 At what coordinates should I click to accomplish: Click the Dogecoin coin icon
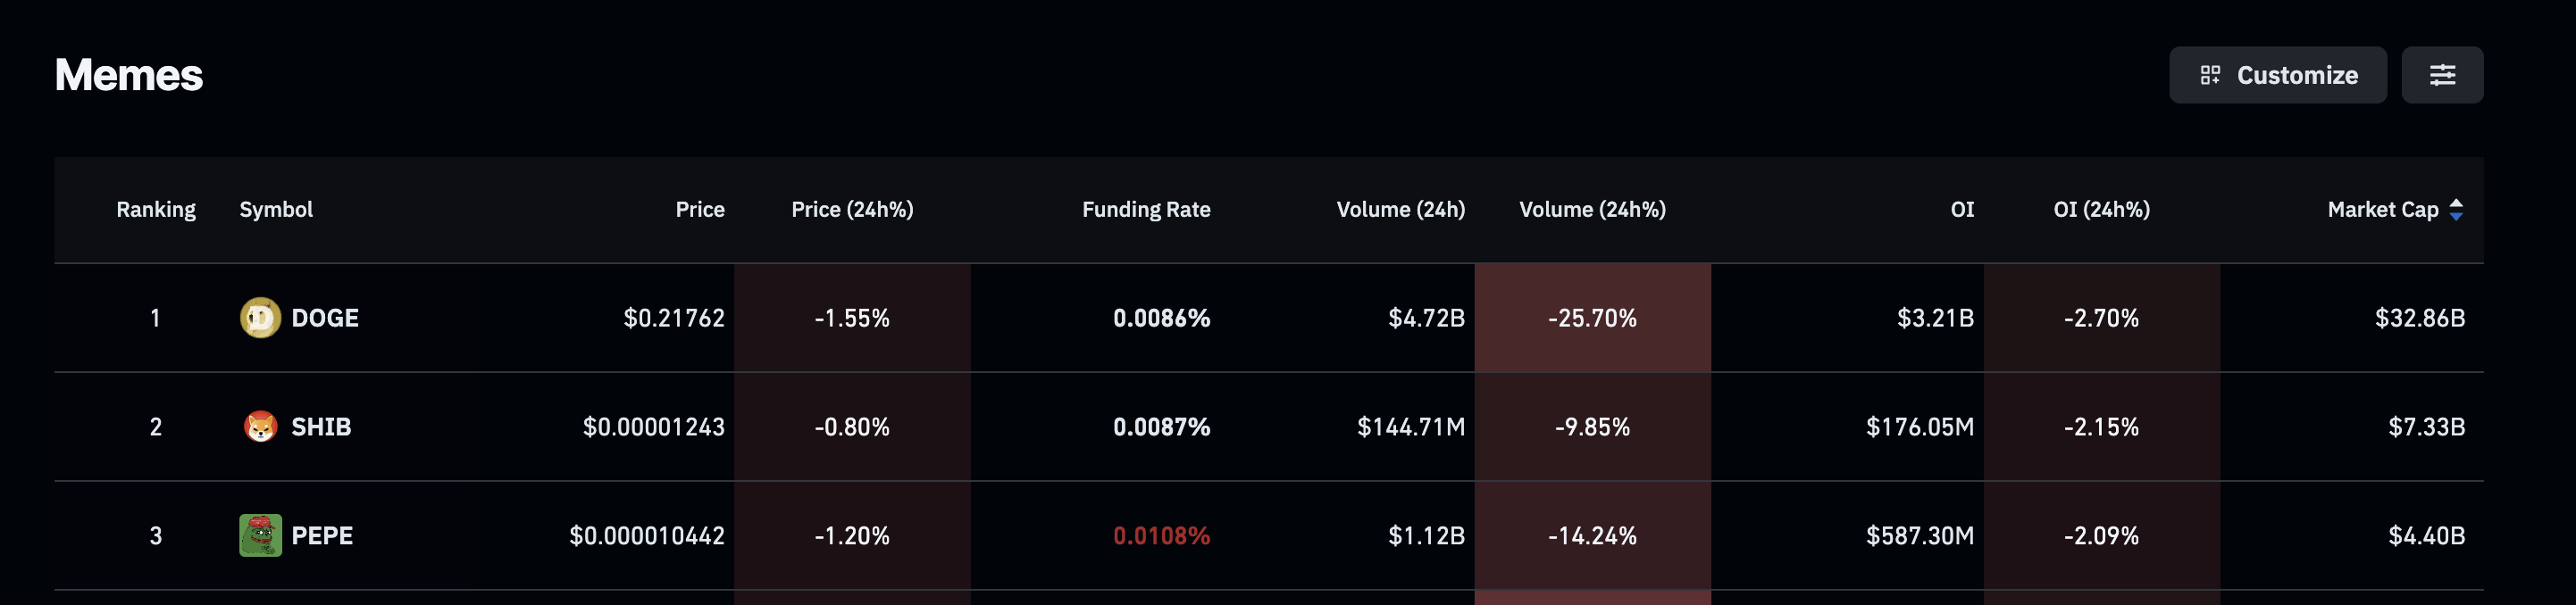click(260, 318)
